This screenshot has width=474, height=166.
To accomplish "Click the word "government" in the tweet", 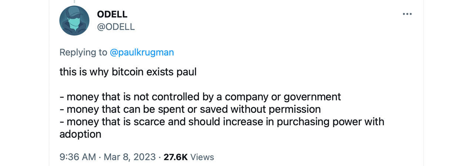I will pyautogui.click(x=312, y=97).
